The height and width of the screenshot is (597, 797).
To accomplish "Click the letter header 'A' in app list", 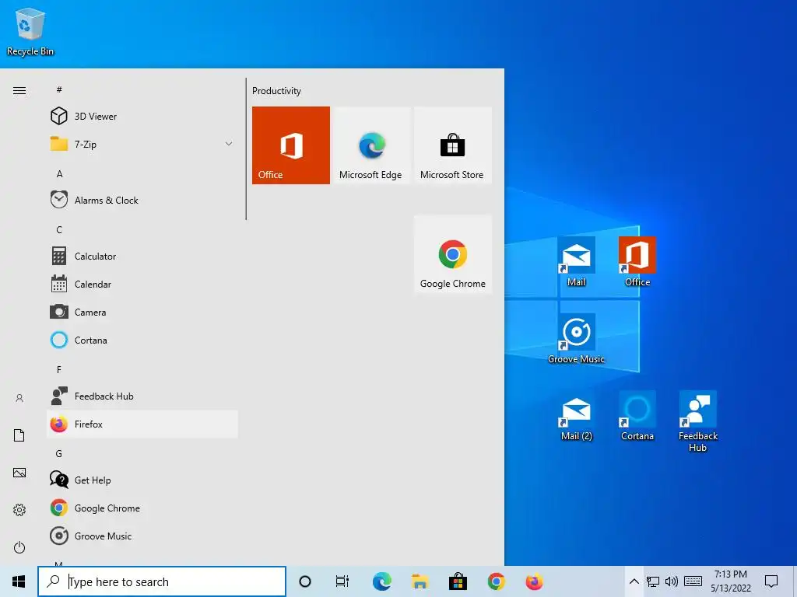I will (59, 173).
